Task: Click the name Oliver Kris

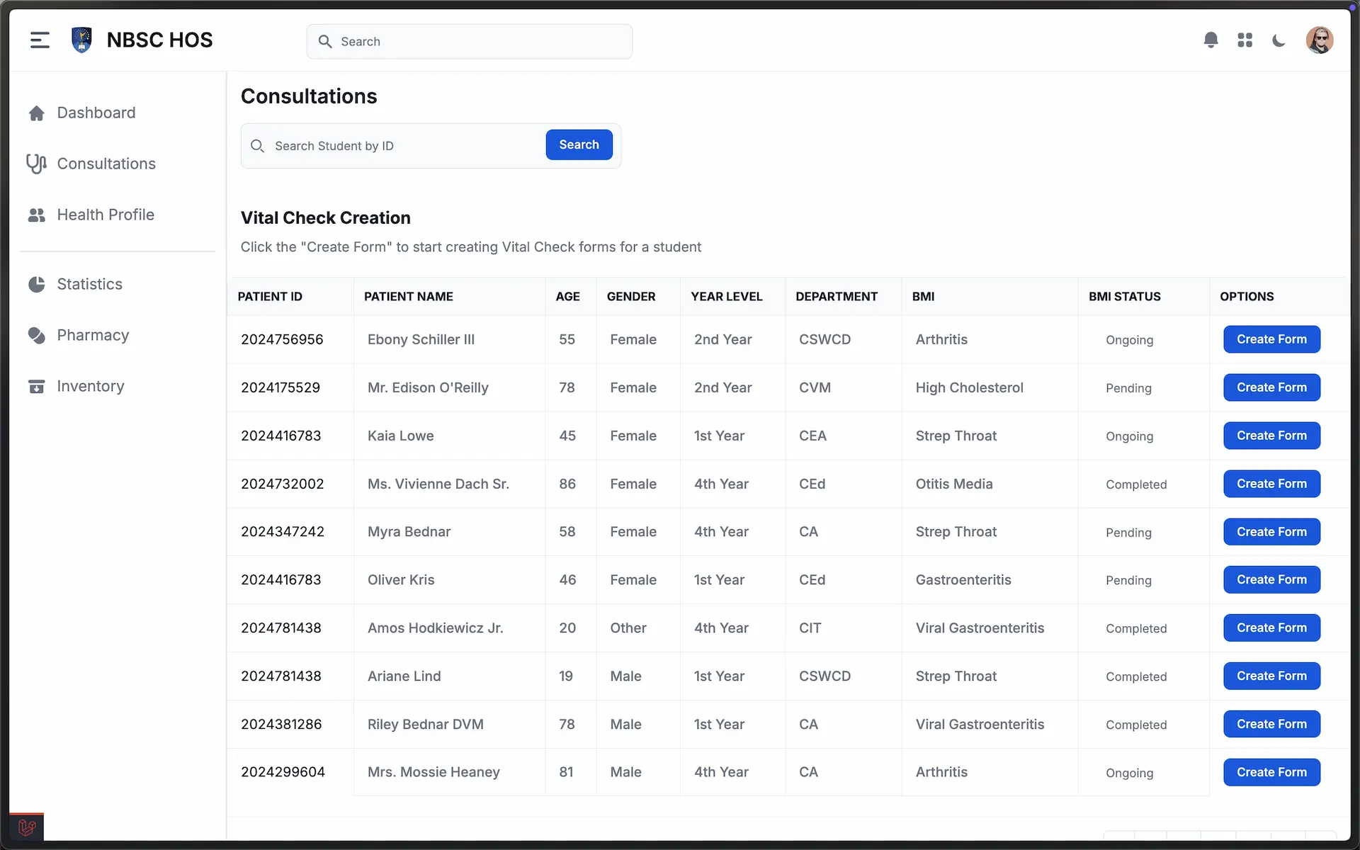Action: [401, 580]
